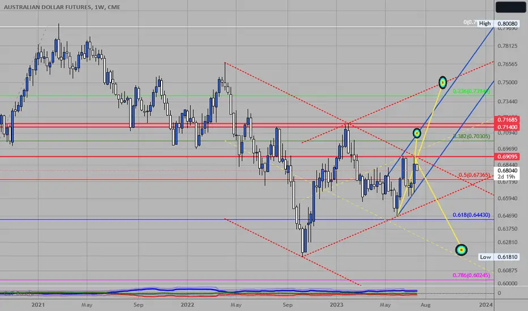
Task: Click the 2d 19h bar countdown label
Action: [506, 177]
